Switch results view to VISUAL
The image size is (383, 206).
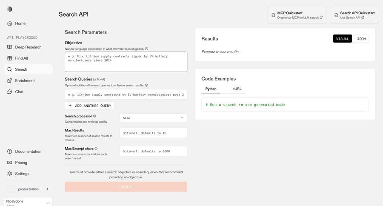point(342,39)
